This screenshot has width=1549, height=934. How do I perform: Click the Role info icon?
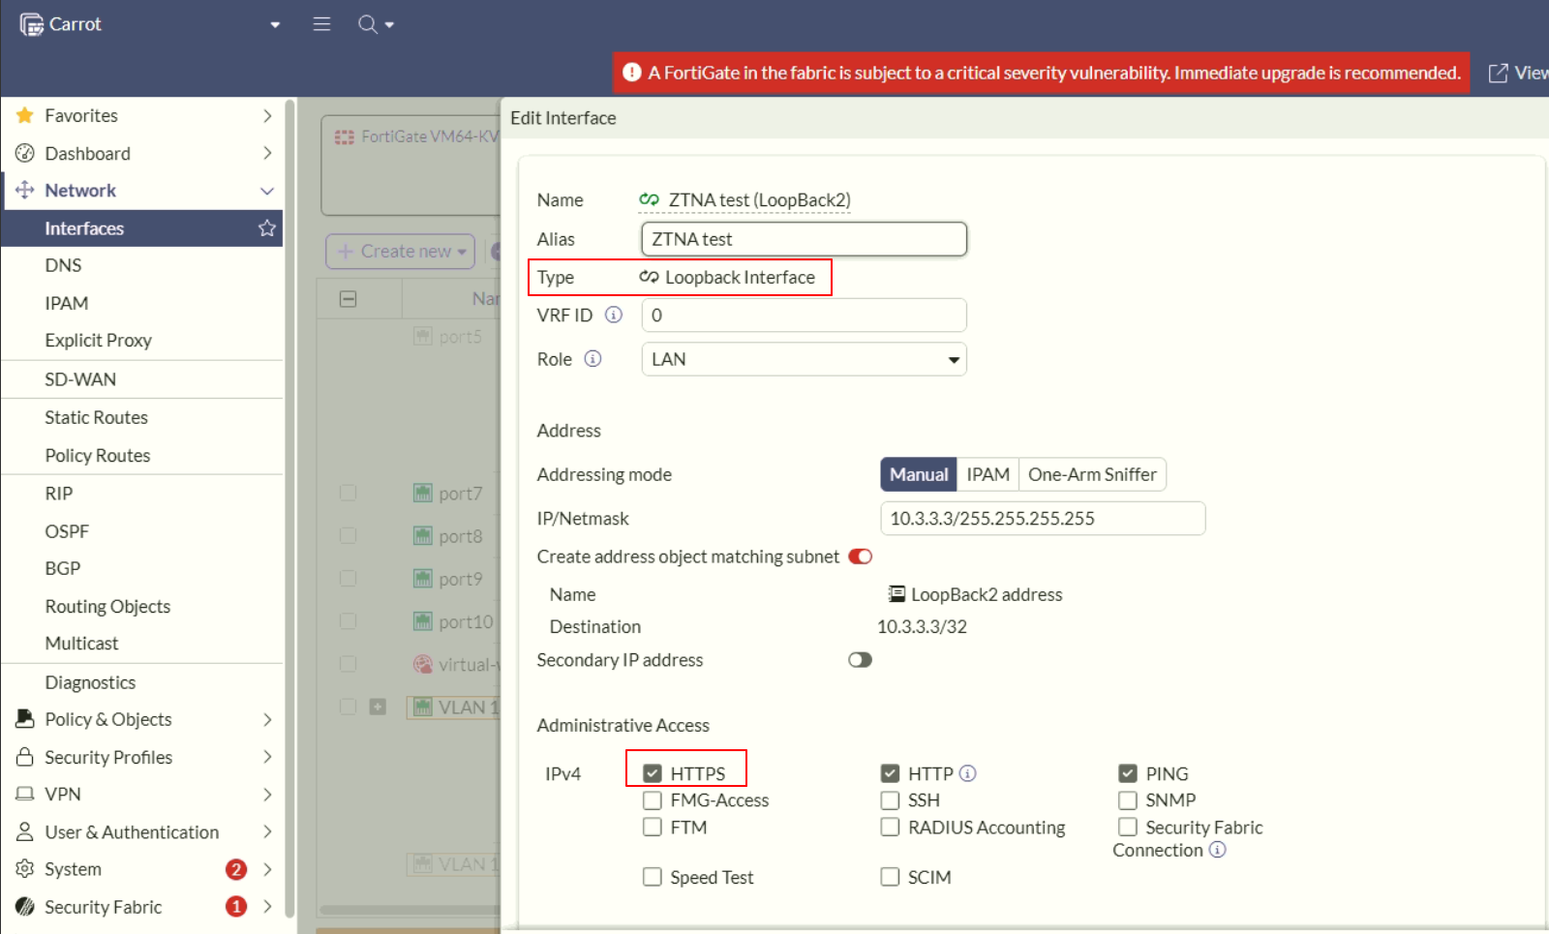click(x=593, y=359)
